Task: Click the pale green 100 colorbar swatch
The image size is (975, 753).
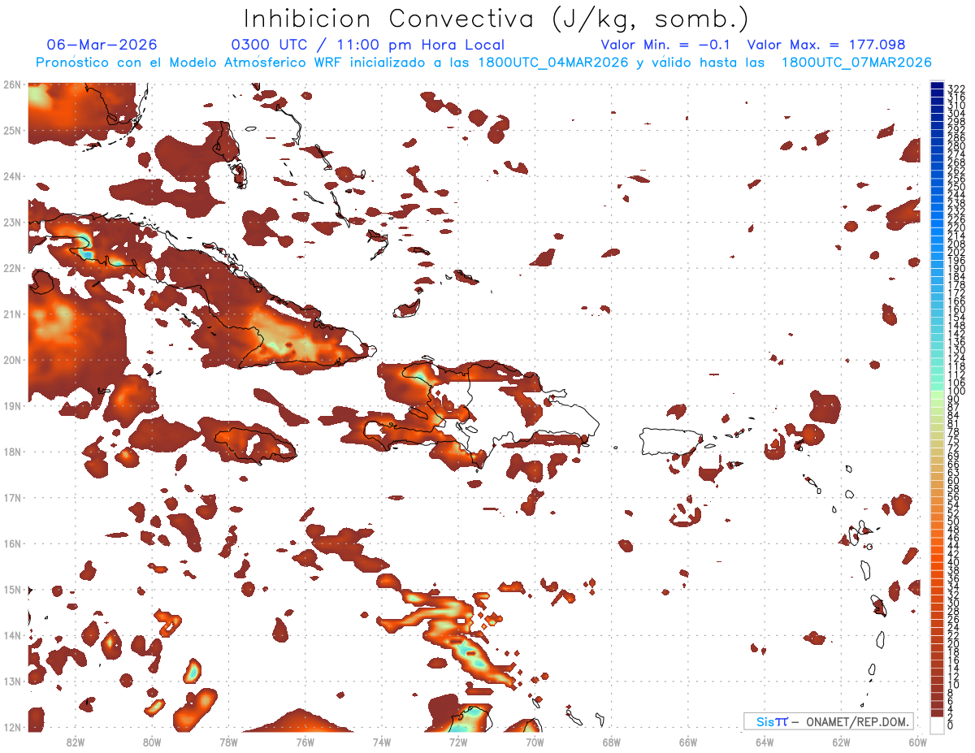Action: [938, 393]
